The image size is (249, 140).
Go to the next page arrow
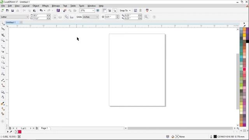[30, 128]
